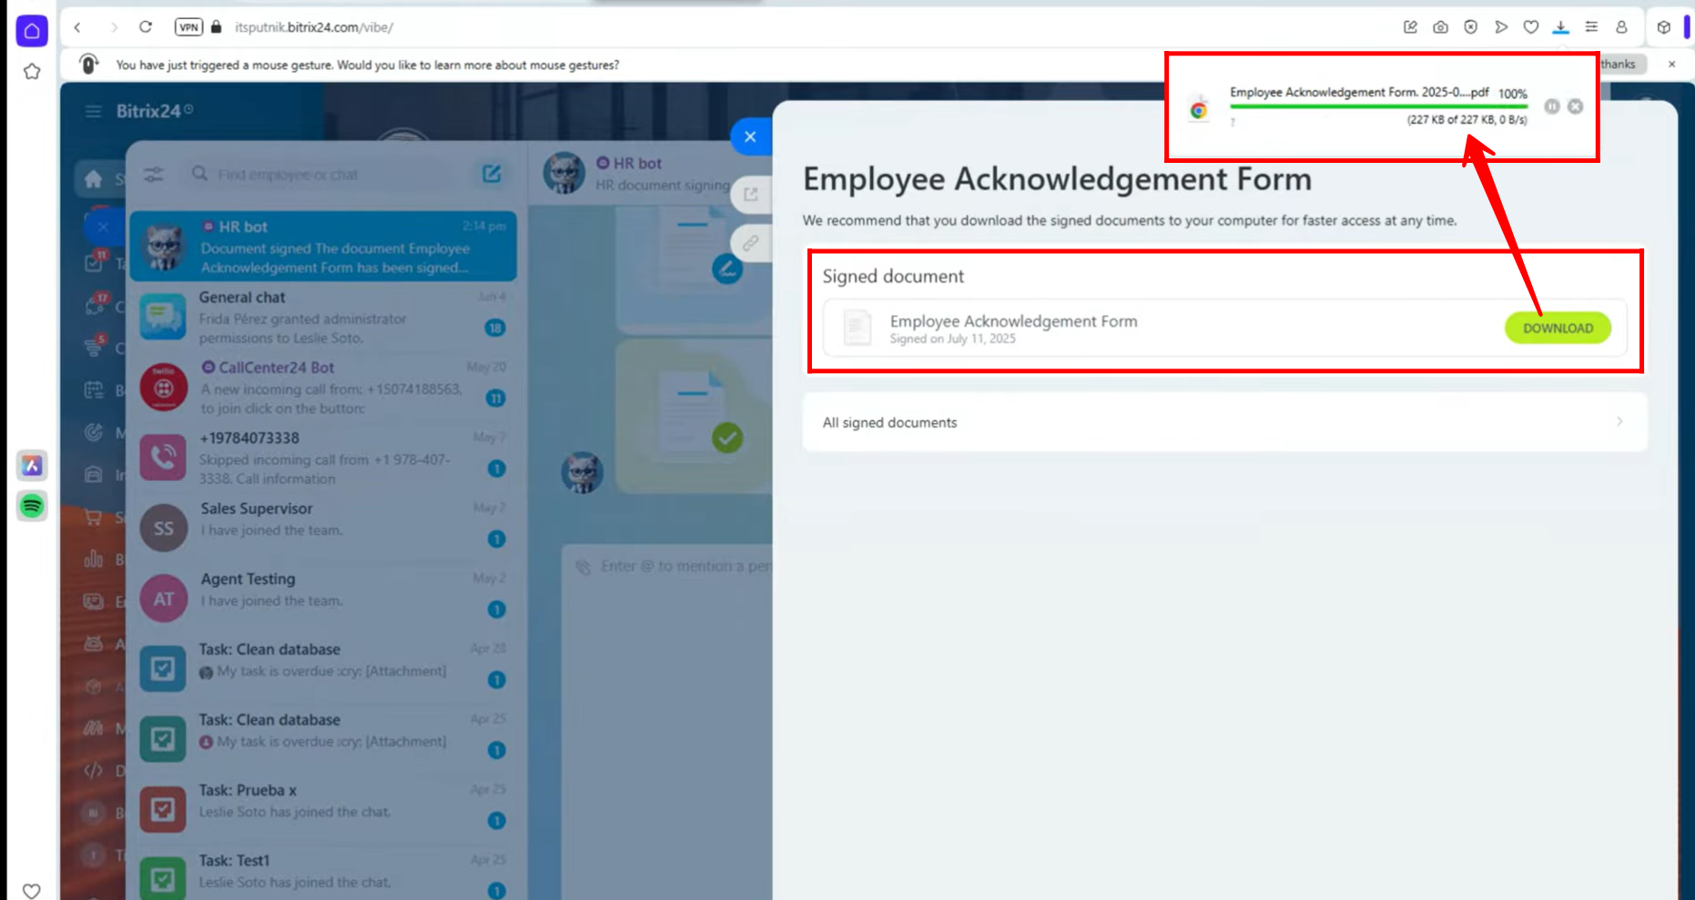Open the ad blocker shield icon
The image size is (1695, 900).
click(1470, 27)
